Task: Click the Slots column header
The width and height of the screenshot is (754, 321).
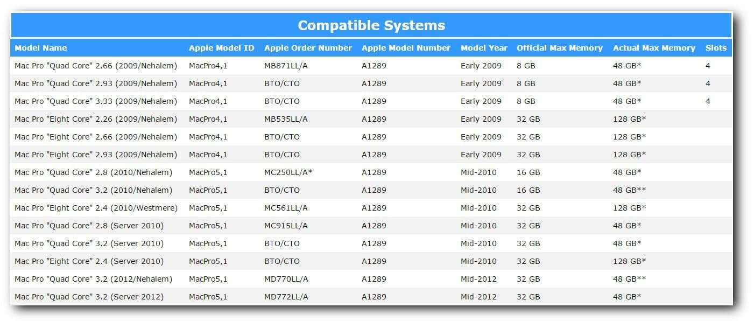Action: pos(716,48)
